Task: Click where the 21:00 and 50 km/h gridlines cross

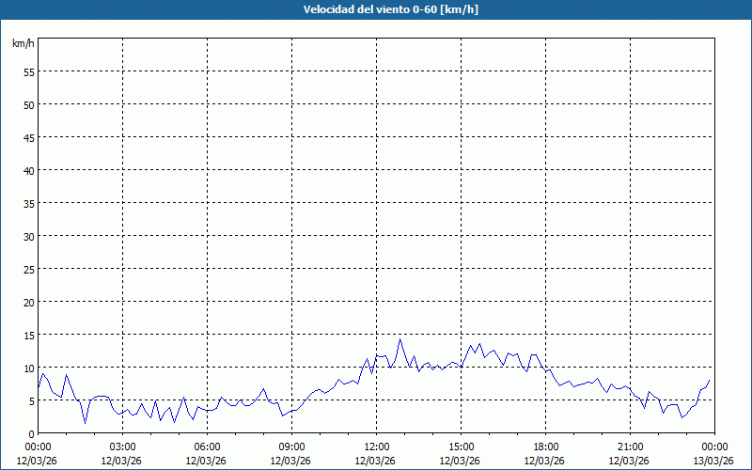Action: pyautogui.click(x=630, y=104)
